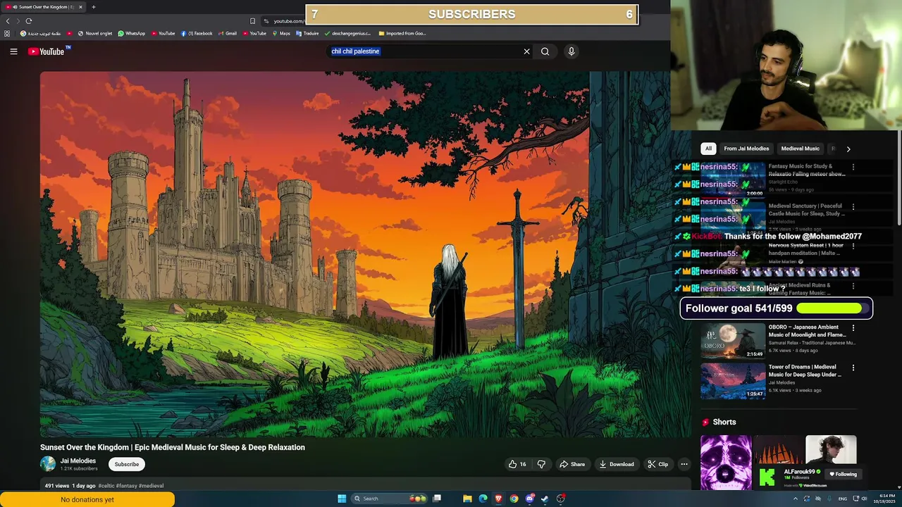Show hidden system tray icons
Viewport: 902px width, 507px height.
796,499
